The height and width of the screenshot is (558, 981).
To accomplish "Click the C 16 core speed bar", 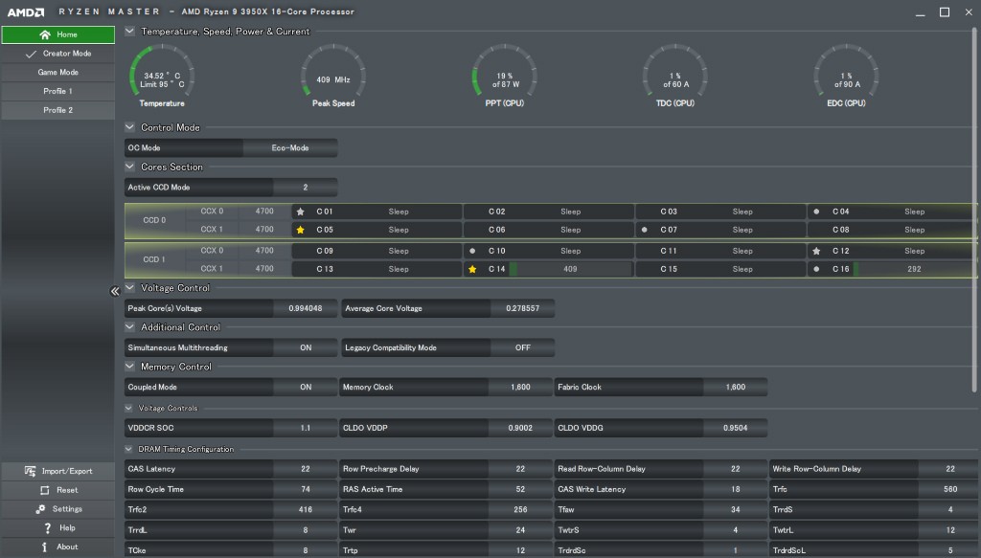I will 913,270.
